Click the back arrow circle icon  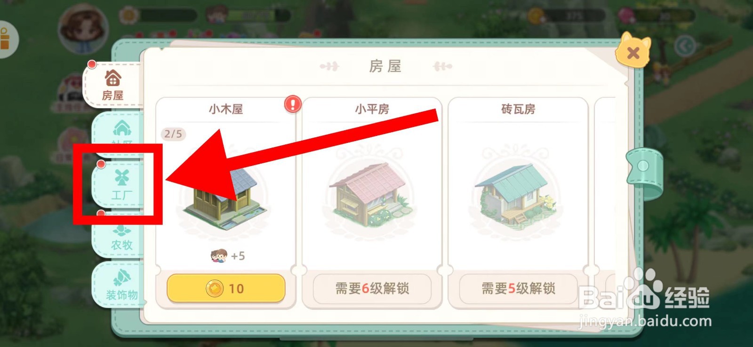pos(685,46)
